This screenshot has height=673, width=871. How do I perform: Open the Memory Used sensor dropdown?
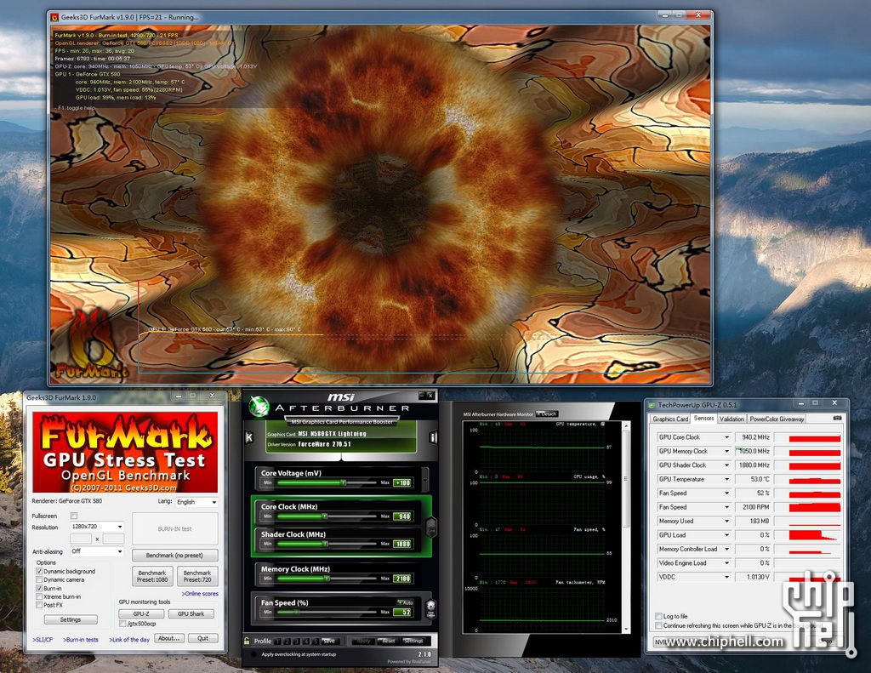pos(726,521)
